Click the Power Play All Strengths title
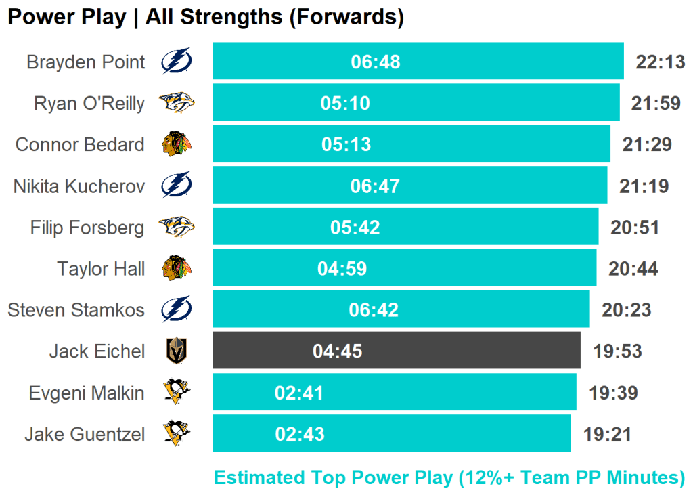This screenshot has width=693, height=495. point(205,17)
